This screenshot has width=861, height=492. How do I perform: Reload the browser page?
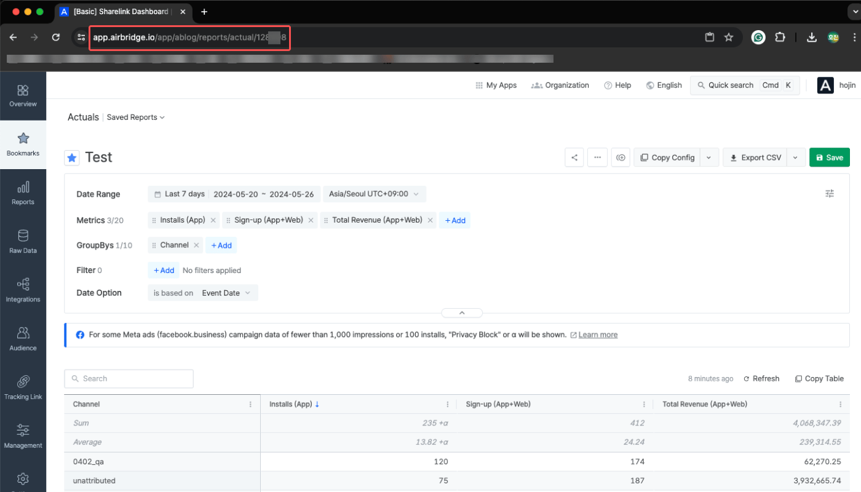[x=55, y=38]
